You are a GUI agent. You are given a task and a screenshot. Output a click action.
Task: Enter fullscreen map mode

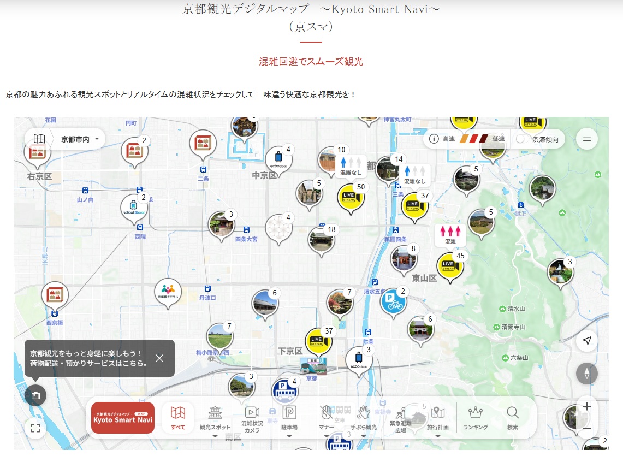coord(35,428)
